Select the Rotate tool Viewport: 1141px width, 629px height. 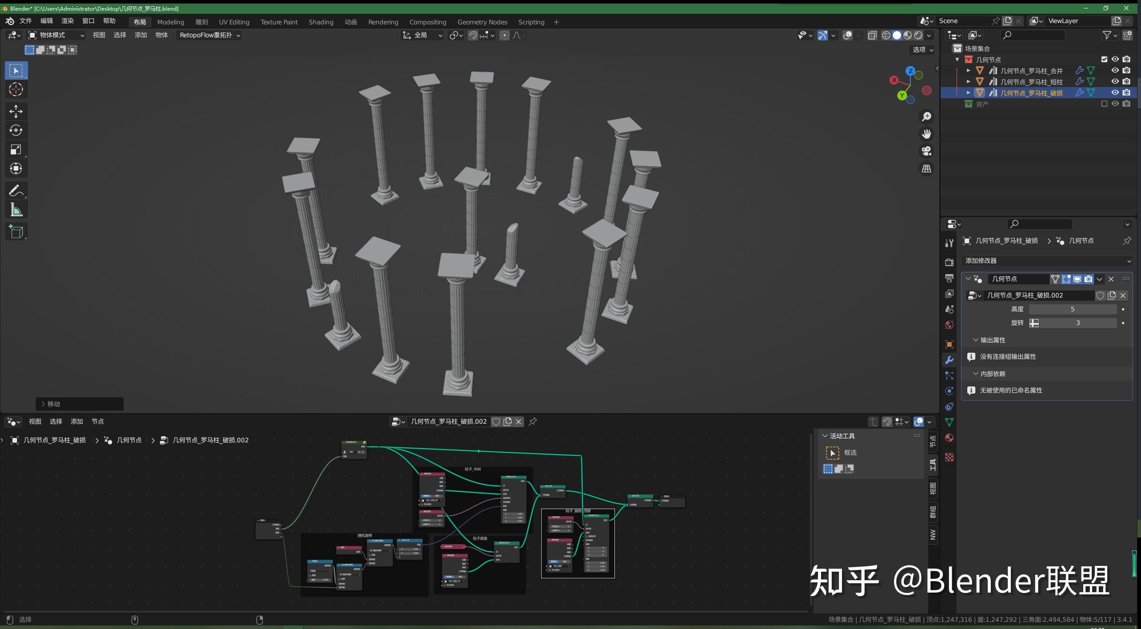[16, 130]
